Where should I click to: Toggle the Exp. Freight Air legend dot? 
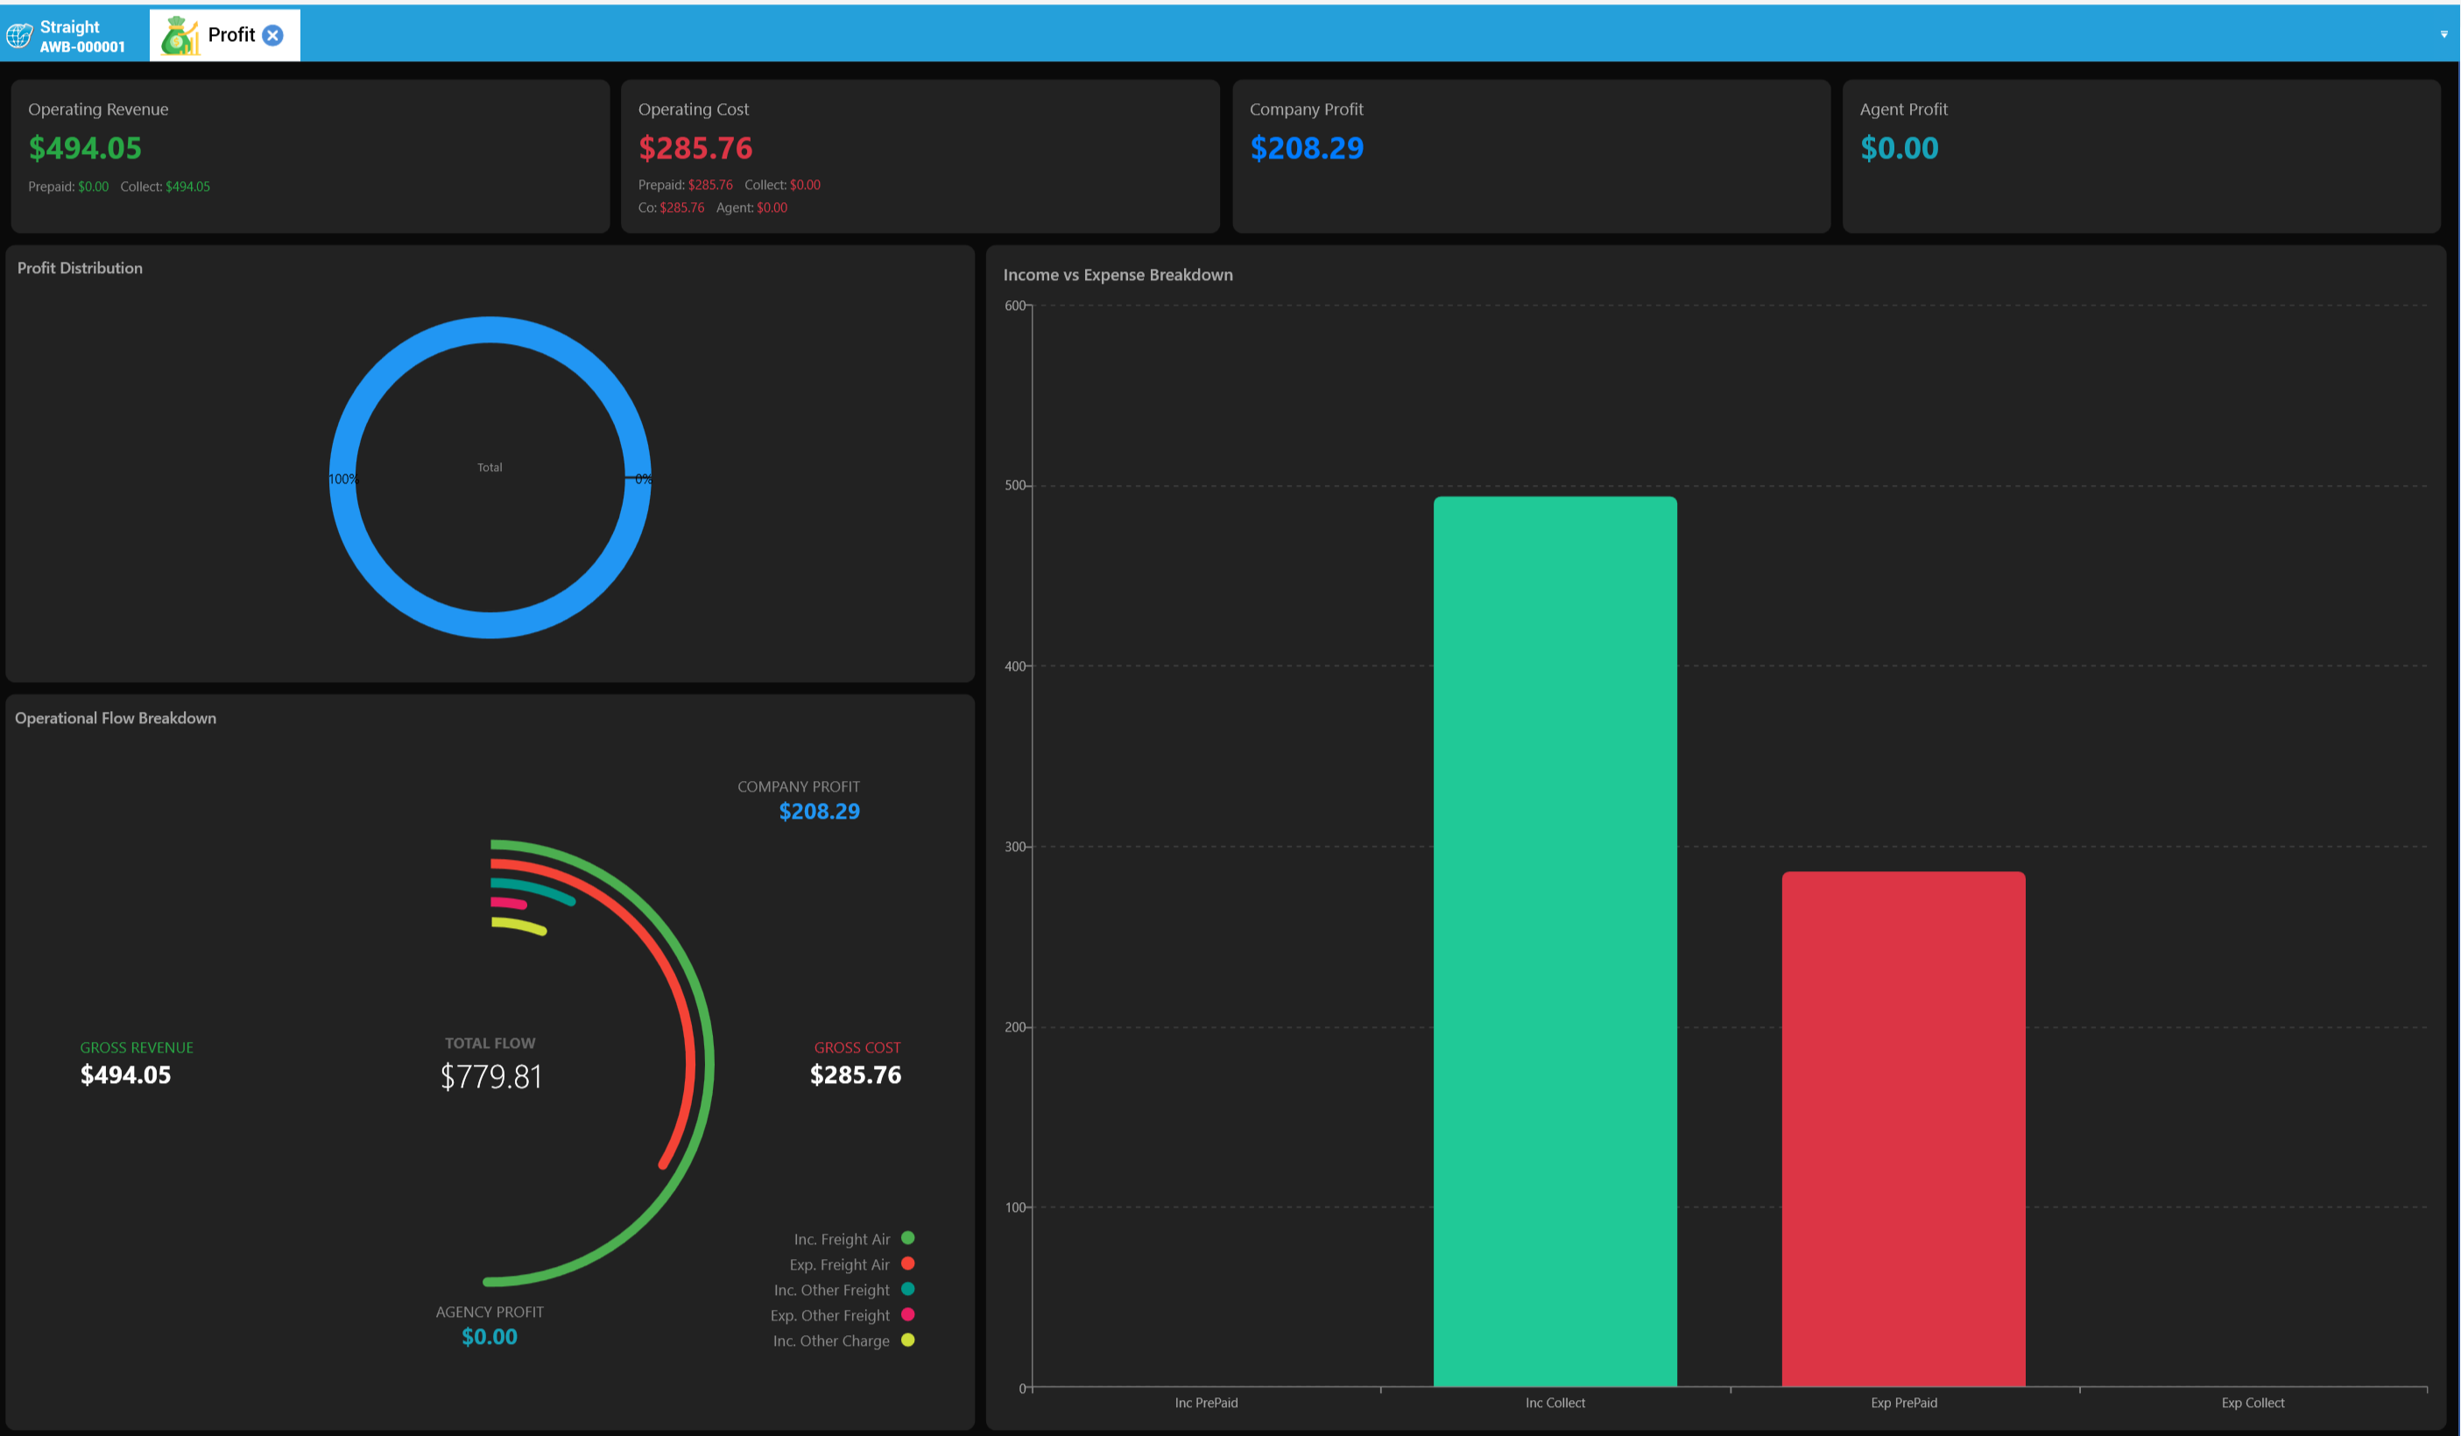tap(907, 1264)
